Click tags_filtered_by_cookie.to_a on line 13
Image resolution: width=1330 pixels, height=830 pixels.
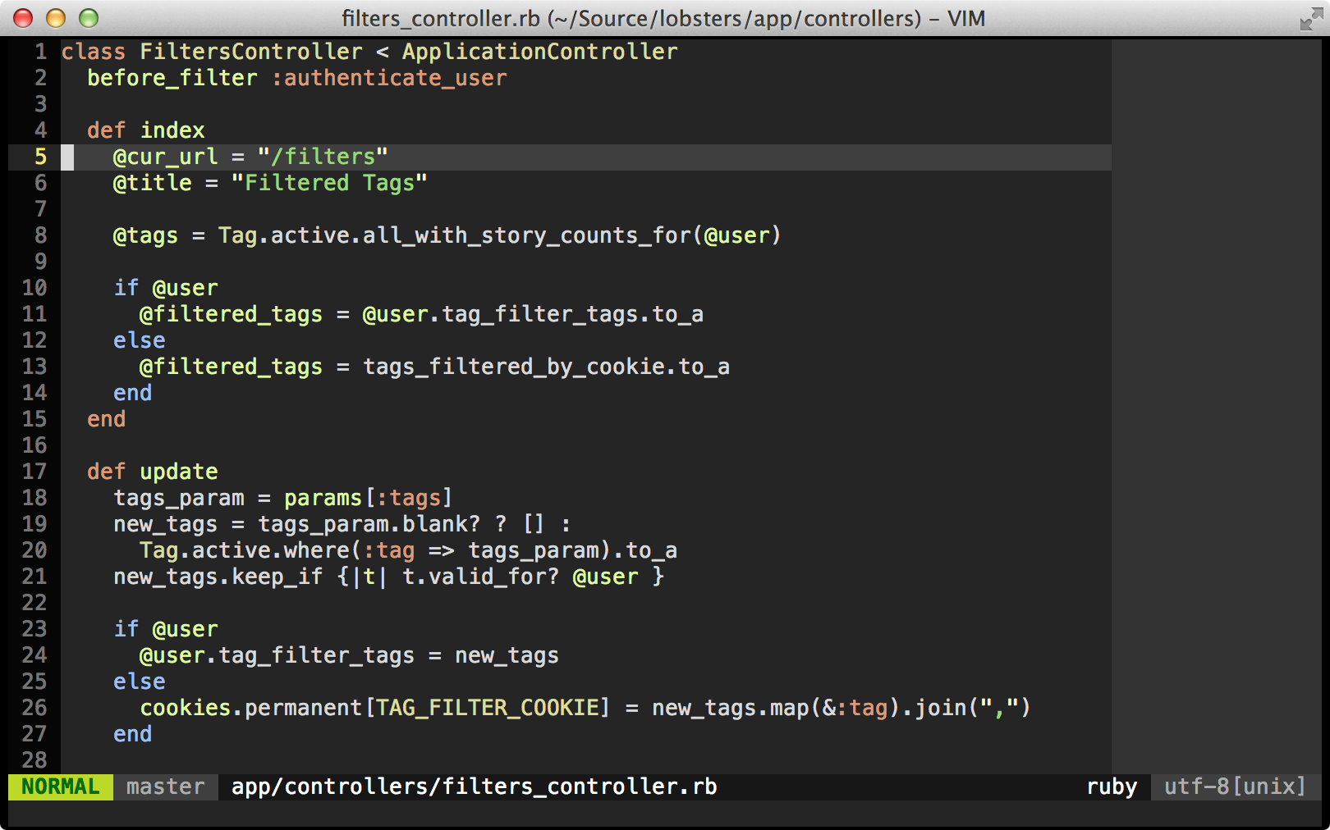pos(547,367)
